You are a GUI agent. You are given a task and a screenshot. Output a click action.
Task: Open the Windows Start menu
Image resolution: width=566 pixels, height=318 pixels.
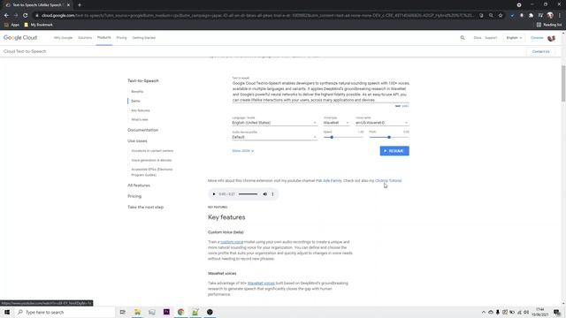click(7, 312)
